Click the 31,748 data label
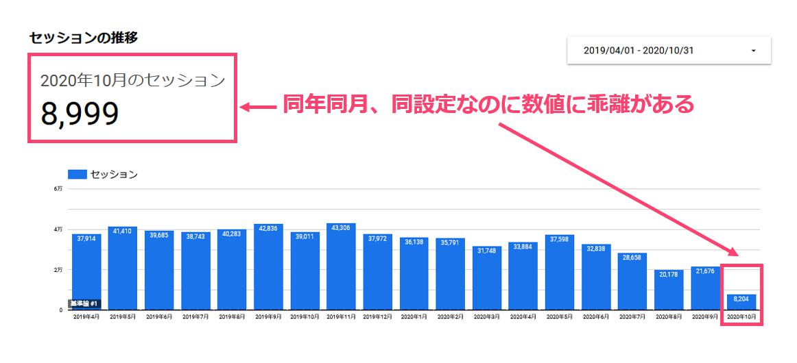 click(487, 251)
